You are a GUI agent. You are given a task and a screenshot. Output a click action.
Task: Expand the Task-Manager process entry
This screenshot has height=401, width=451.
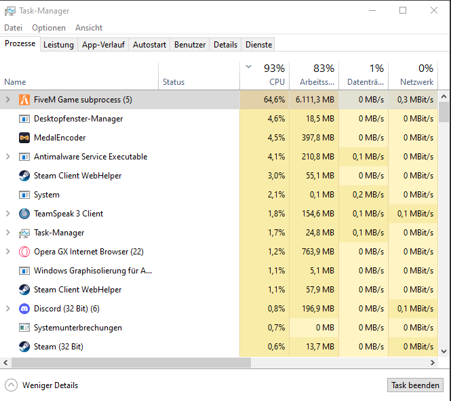[x=7, y=233]
